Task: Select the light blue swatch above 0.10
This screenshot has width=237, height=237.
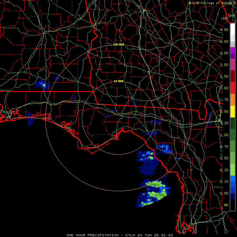Action: pos(233,179)
